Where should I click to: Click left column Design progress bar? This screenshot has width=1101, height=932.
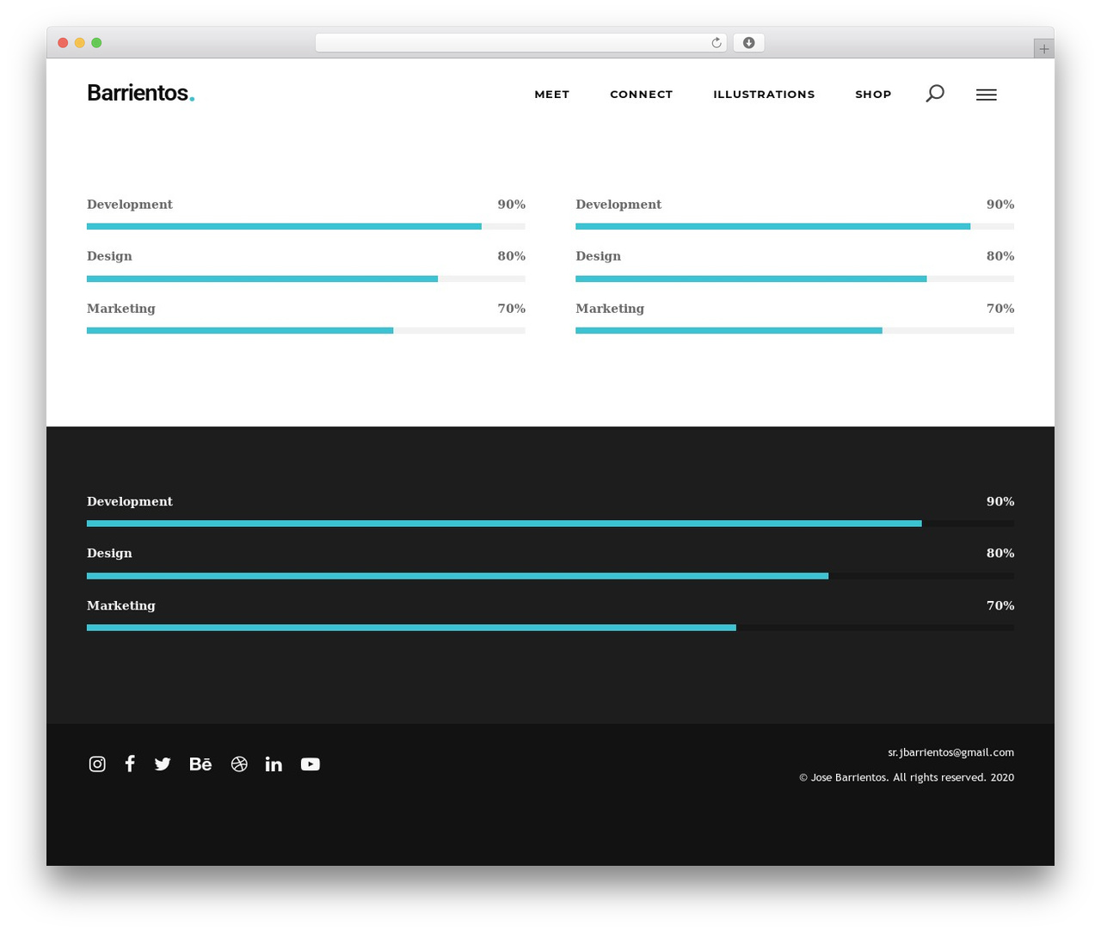[x=306, y=279]
